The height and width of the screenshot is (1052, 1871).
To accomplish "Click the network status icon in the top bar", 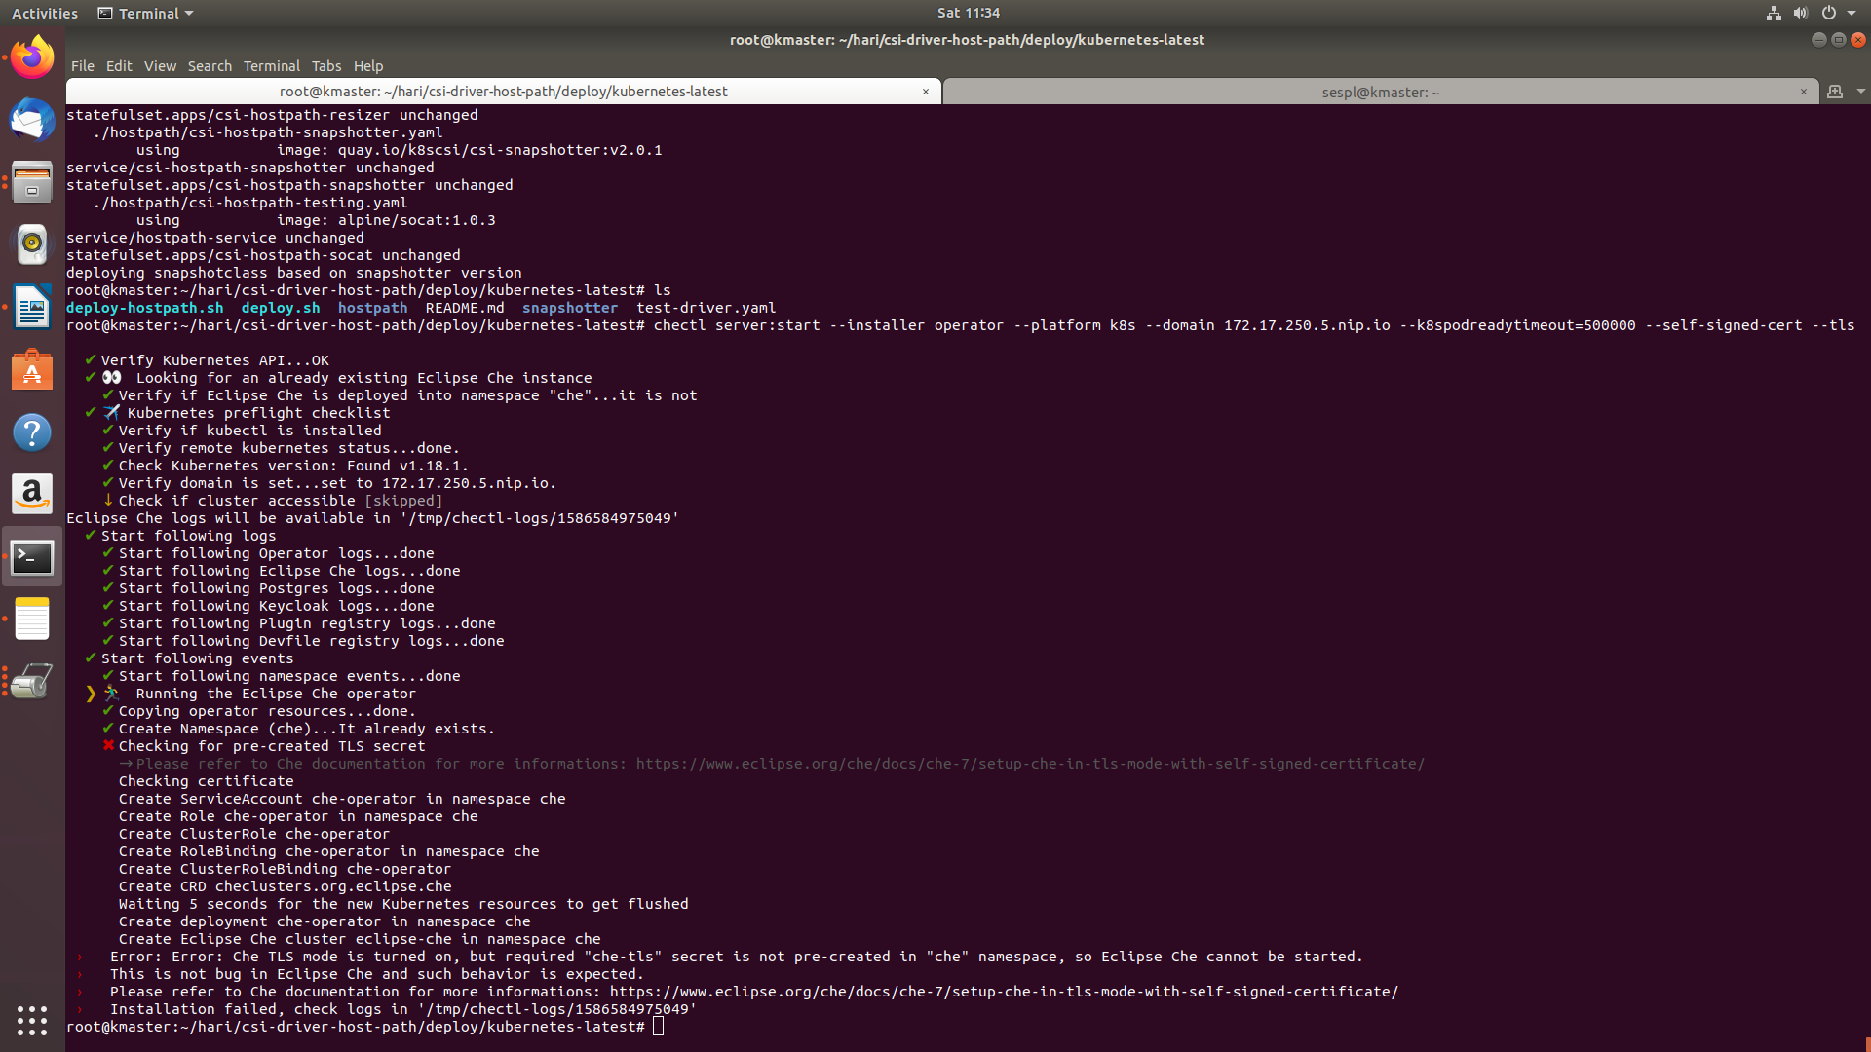I will pos(1773,13).
